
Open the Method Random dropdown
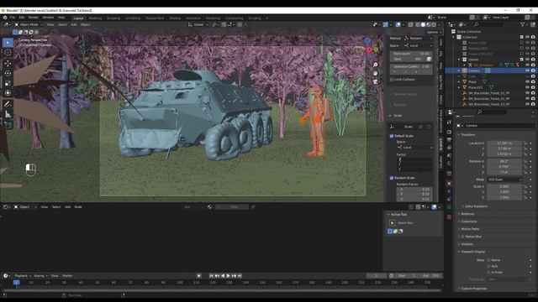coord(418,39)
